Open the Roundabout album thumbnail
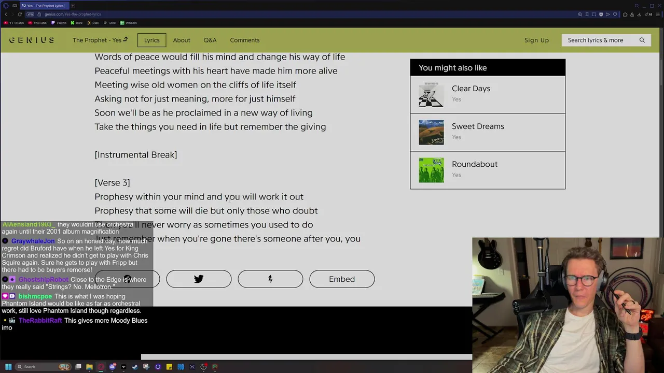Screen dimensions: 664x373 pos(431,170)
